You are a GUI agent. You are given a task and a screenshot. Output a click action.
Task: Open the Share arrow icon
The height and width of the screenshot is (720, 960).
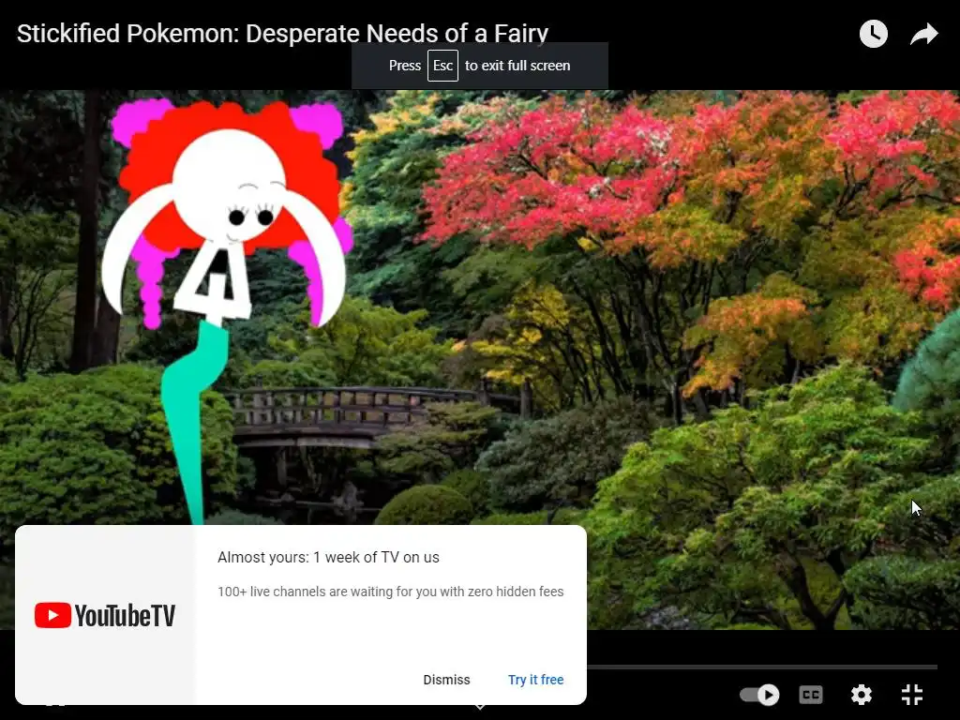click(x=923, y=34)
